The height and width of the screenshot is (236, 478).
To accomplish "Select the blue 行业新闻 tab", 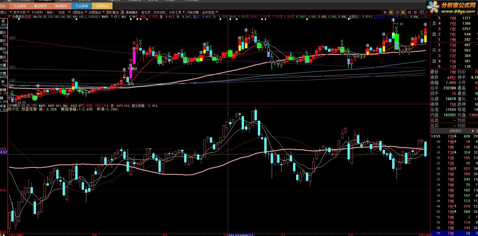I will coord(81,6).
